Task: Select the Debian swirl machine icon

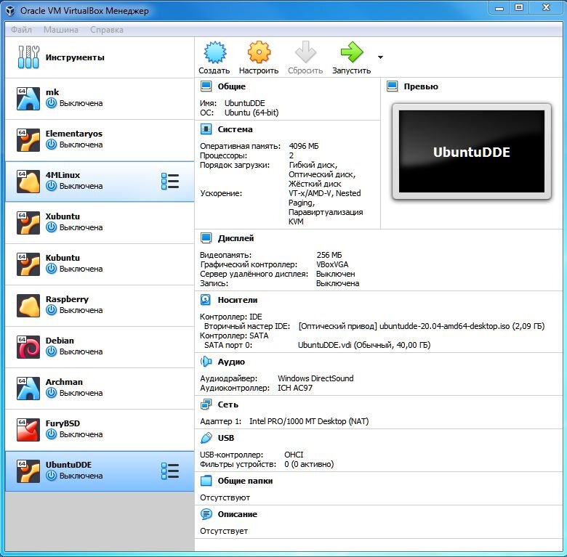Action: 28,347
